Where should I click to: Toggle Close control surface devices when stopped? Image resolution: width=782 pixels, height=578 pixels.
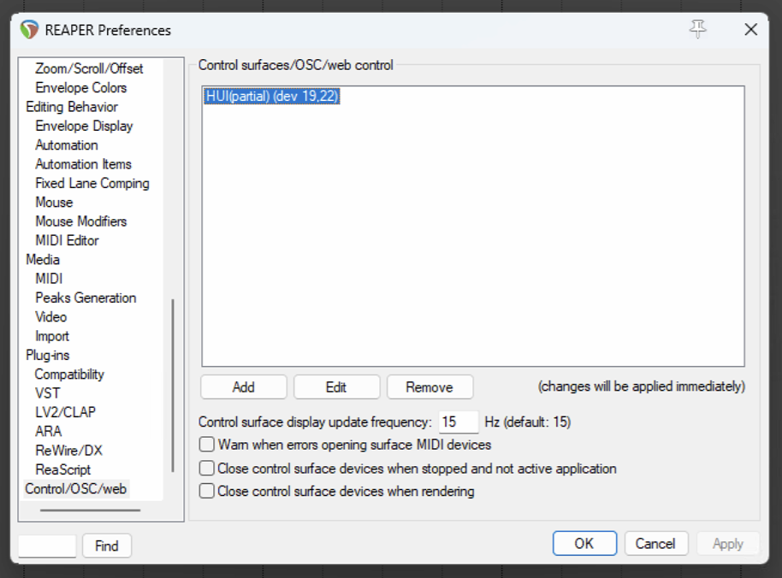pyautogui.click(x=206, y=468)
